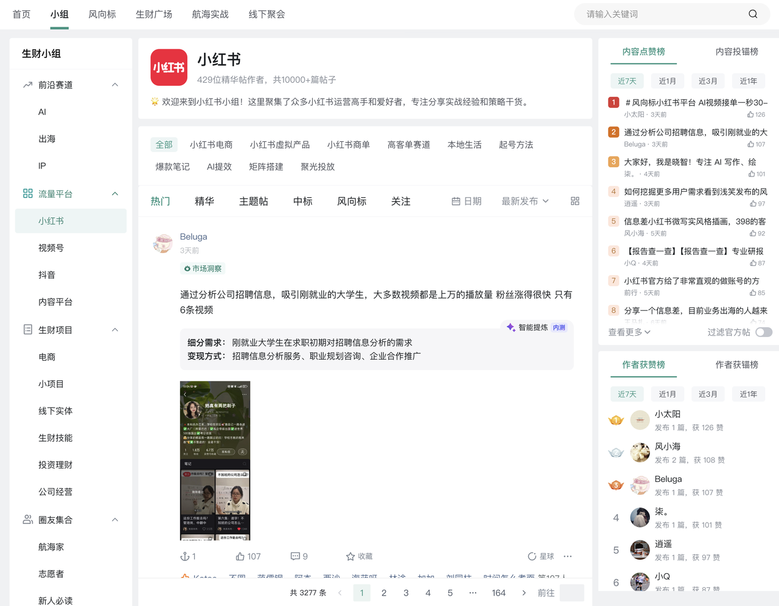Expand 查看更多 in content ranking
Image resolution: width=779 pixels, height=606 pixels.
629,332
